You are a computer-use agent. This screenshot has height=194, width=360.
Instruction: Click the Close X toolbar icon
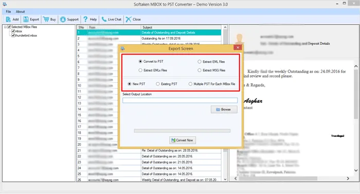pyautogui.click(x=129, y=20)
